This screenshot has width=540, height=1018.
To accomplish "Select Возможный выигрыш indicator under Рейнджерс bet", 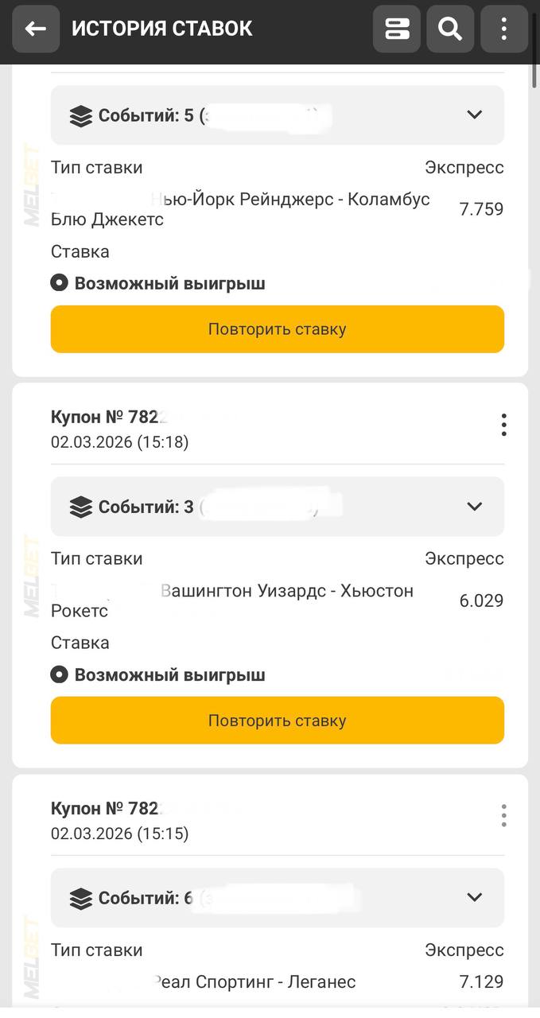I will tap(60, 283).
